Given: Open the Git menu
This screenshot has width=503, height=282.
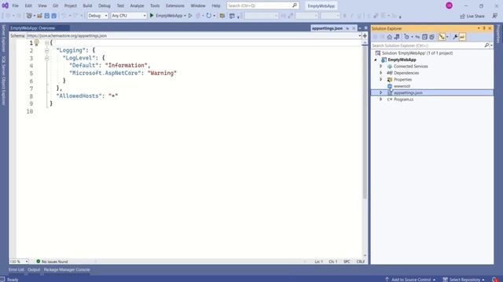Looking at the screenshot, I should tap(56, 5).
